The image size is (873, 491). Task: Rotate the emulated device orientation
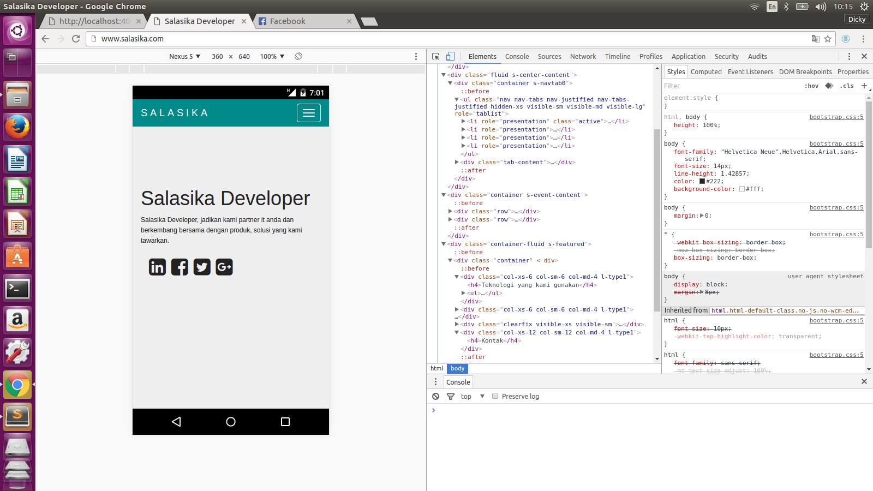[x=298, y=56]
